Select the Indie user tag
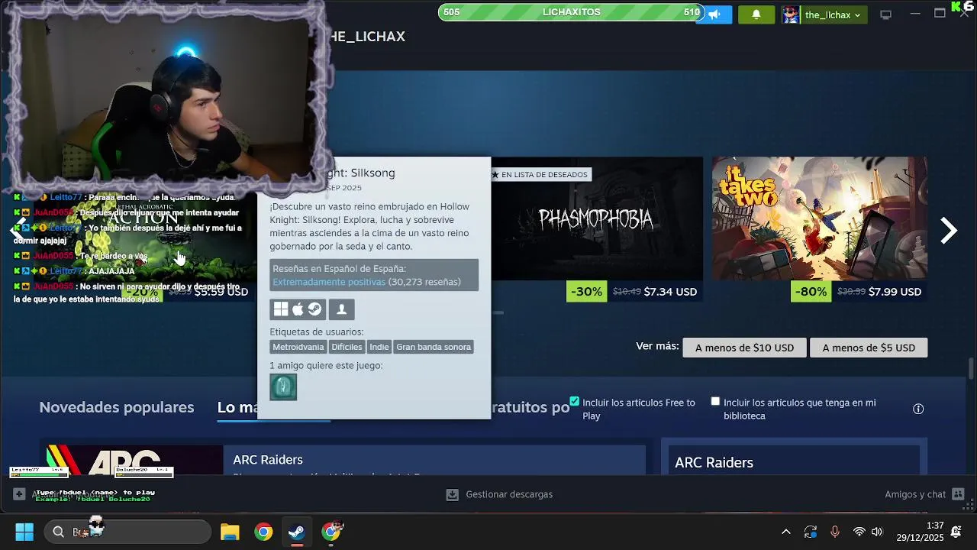 (379, 347)
